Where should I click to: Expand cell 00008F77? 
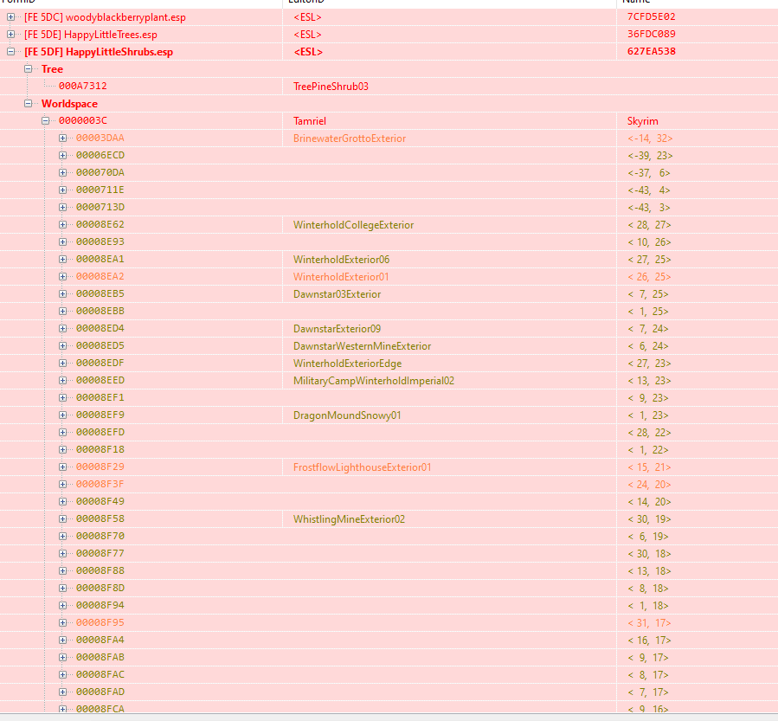(x=62, y=553)
